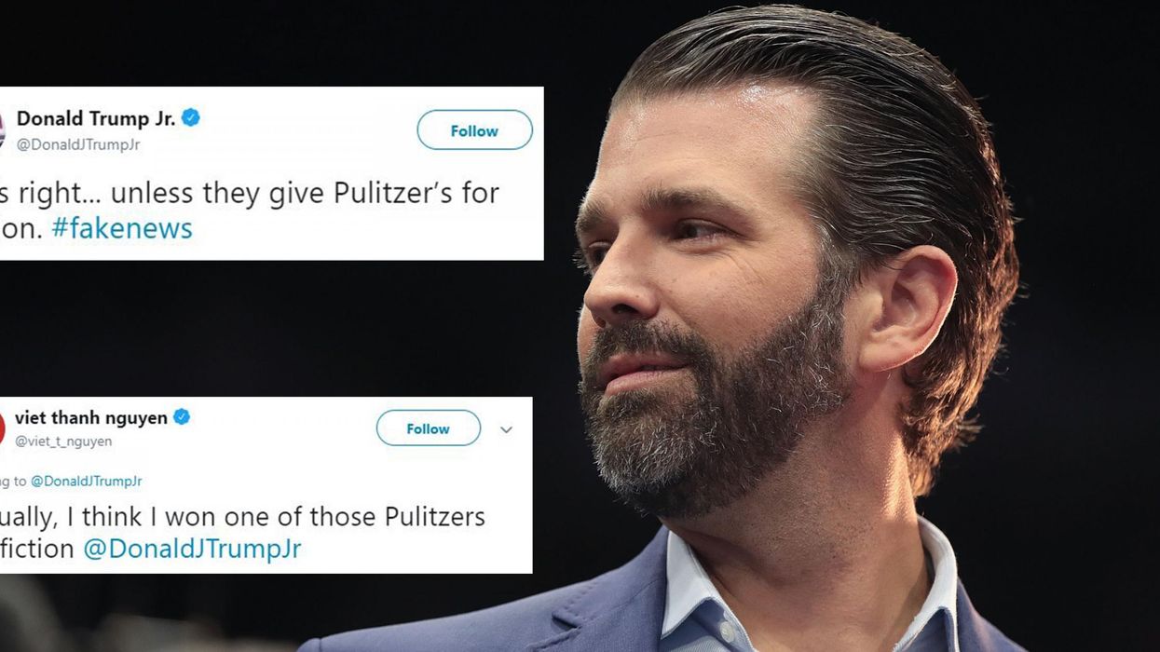Viewport: 1160px width, 652px height.
Task: Open the @viet_t_nguyen handle
Action: (63, 441)
